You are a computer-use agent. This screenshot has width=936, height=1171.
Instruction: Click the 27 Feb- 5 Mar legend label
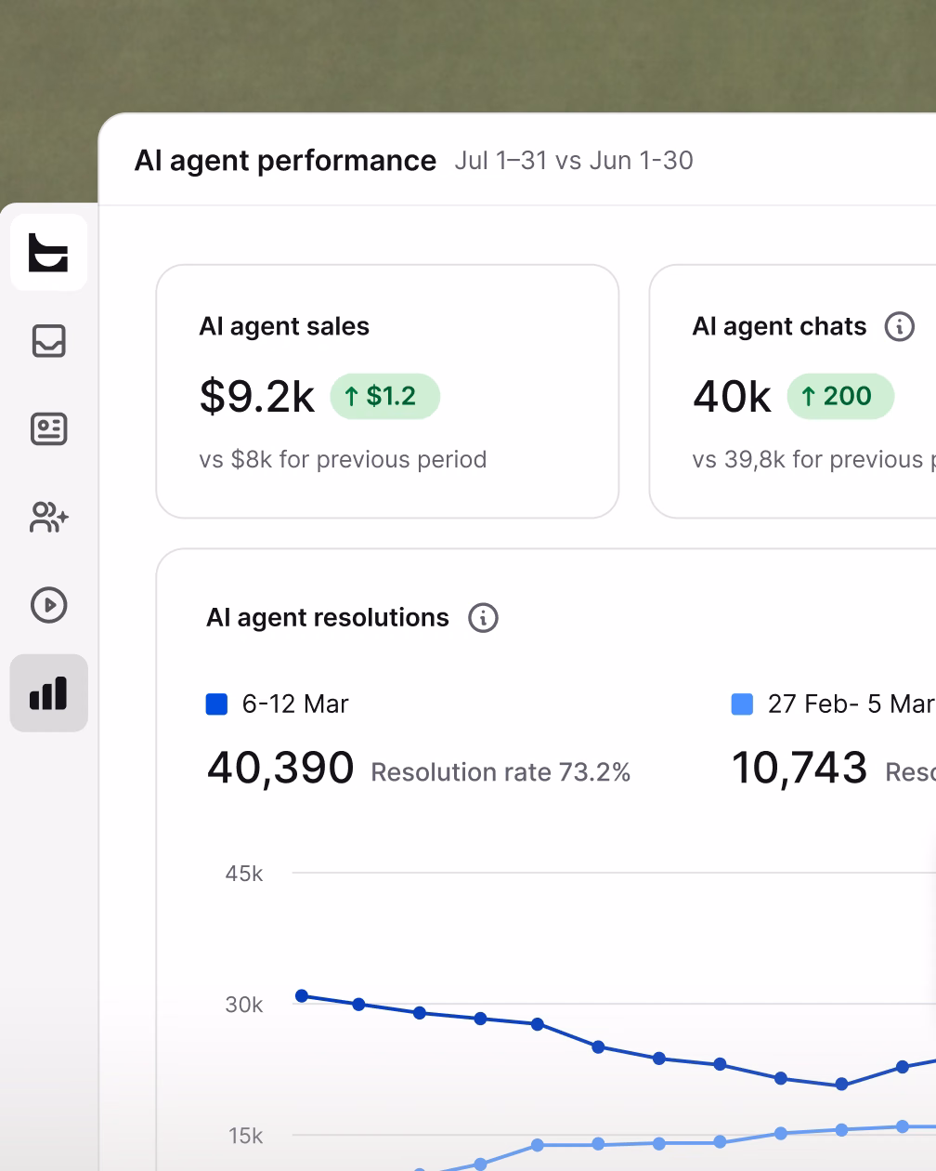(x=851, y=704)
